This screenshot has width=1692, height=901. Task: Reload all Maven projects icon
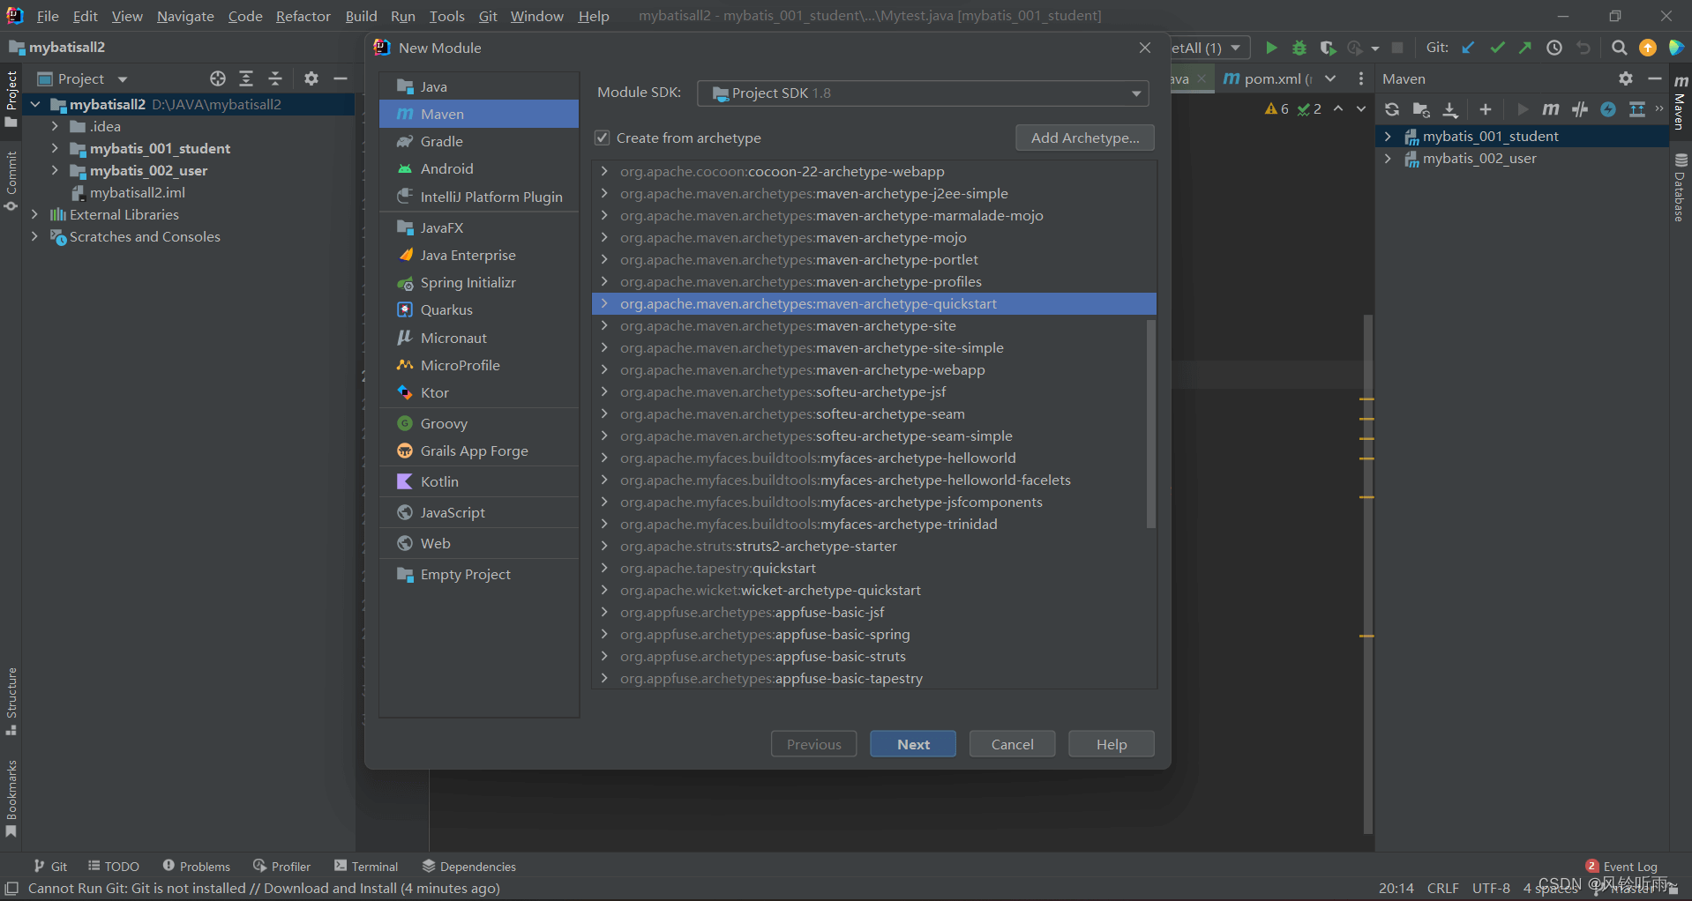tap(1392, 109)
